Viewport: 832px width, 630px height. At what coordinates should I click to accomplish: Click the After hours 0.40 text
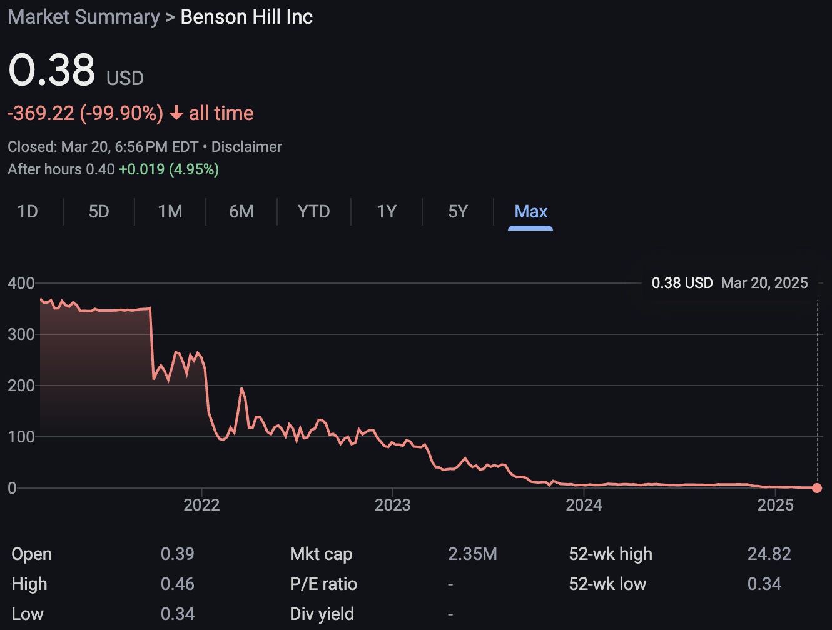pos(61,169)
